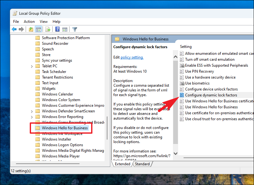254x185 pixels.
Task: Open the Help menu
Action: click(x=56, y=22)
